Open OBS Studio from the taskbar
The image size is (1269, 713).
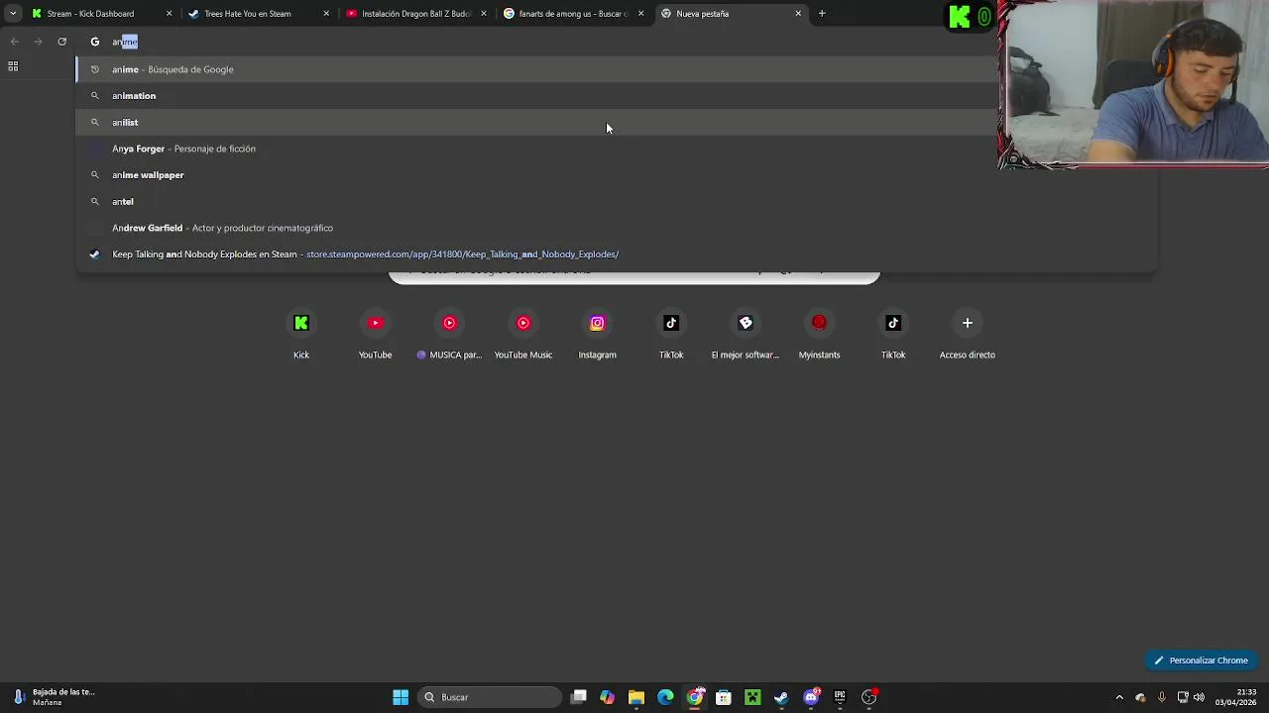[x=868, y=697]
